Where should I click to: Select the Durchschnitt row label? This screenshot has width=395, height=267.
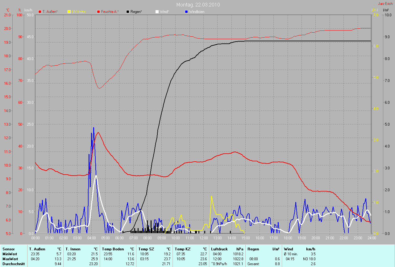(14, 264)
